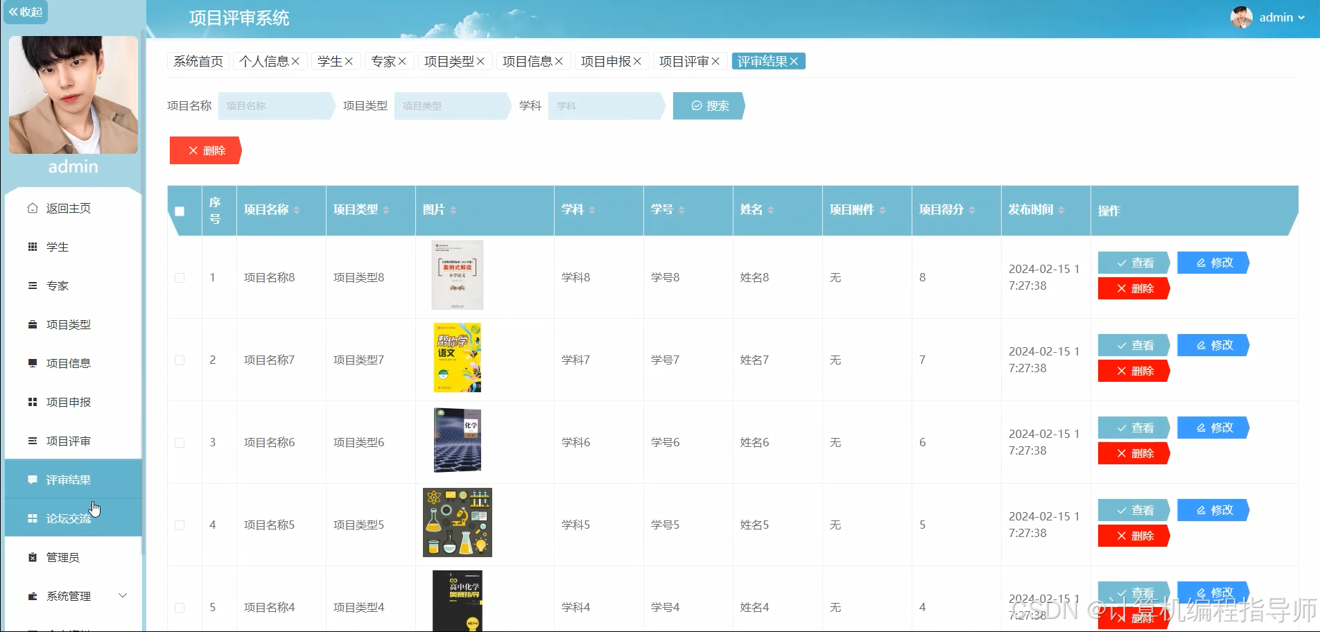Screen dimensions: 1320x632
Task: Close the 项目评审 tab
Action: (715, 61)
